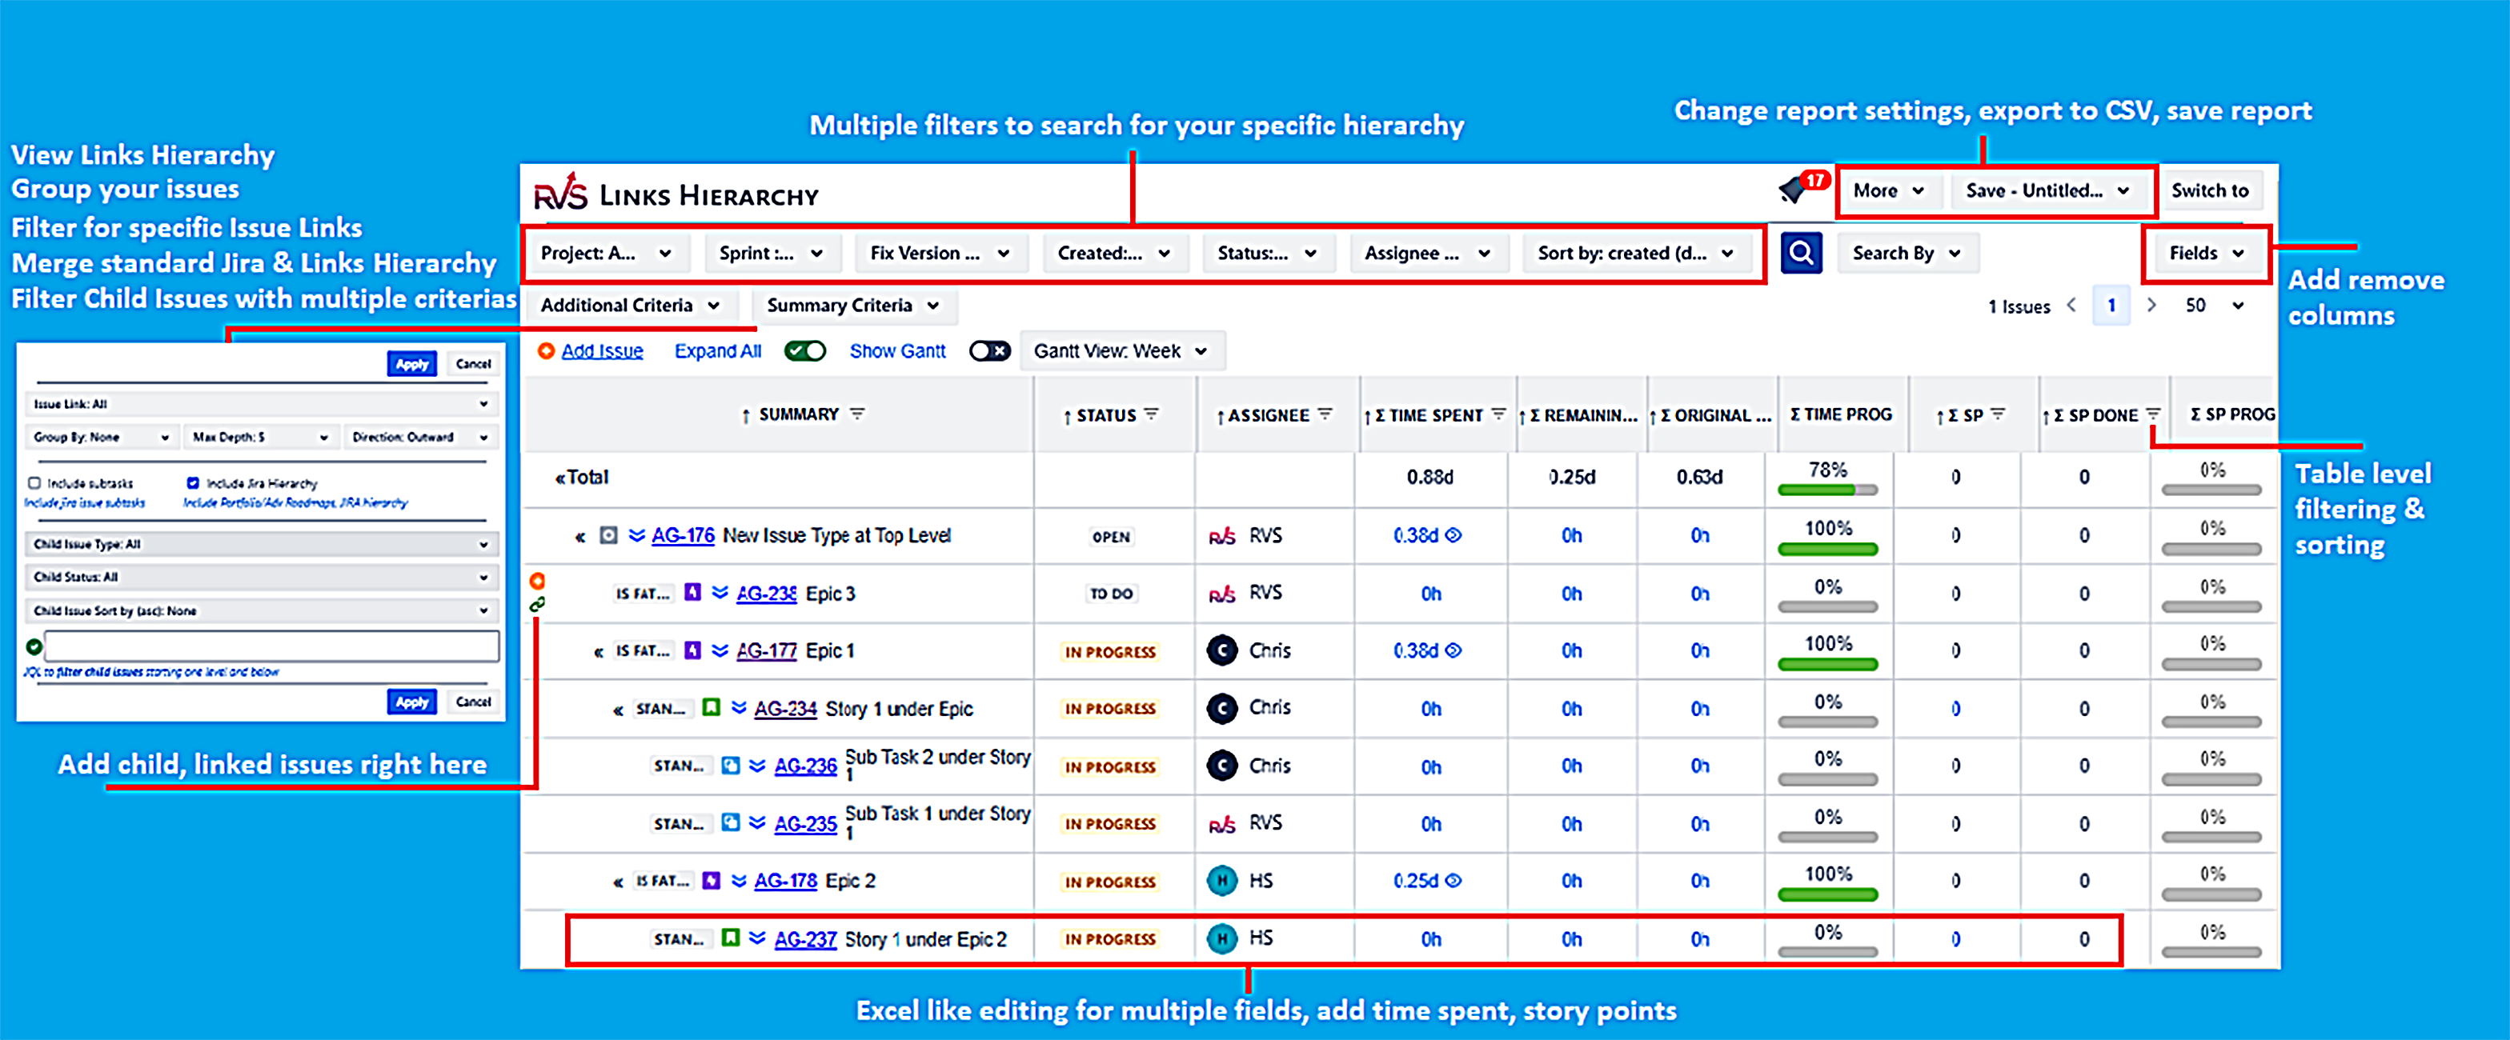The height and width of the screenshot is (1040, 2510).
Task: Click the magnifier search icon button
Action: click(x=1801, y=253)
